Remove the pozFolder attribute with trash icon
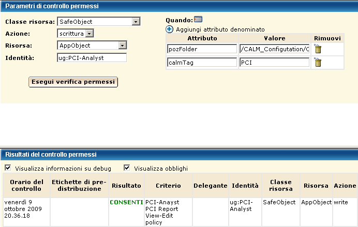Viewport: 358px width, 227px height. pos(318,49)
